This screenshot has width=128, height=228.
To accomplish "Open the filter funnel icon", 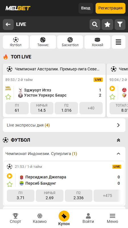I will tap(120, 25).
